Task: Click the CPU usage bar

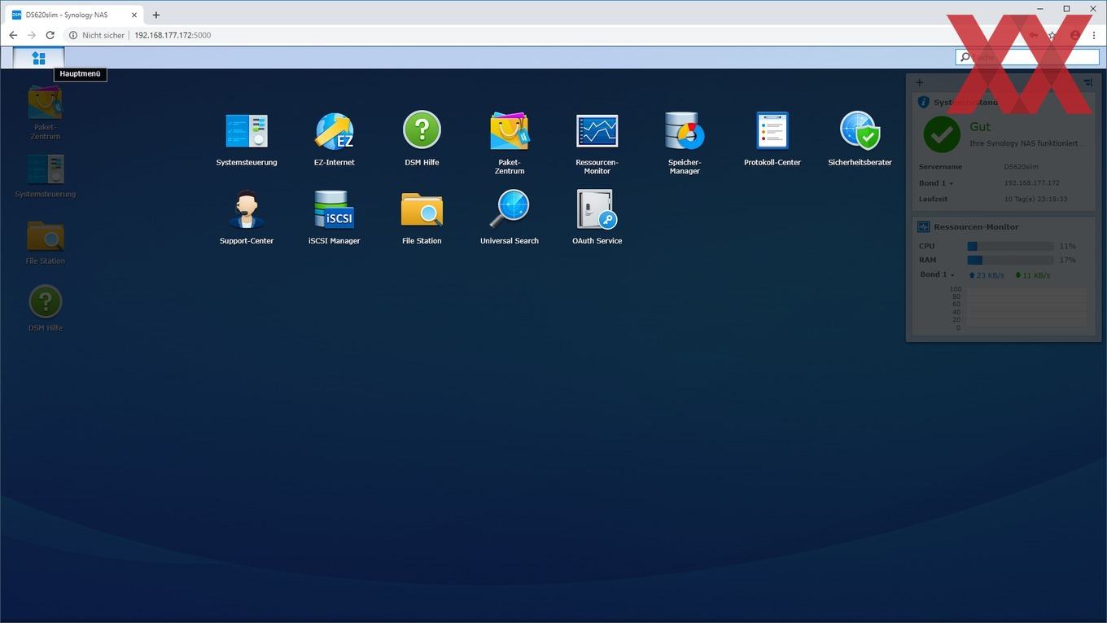Action: (1010, 246)
